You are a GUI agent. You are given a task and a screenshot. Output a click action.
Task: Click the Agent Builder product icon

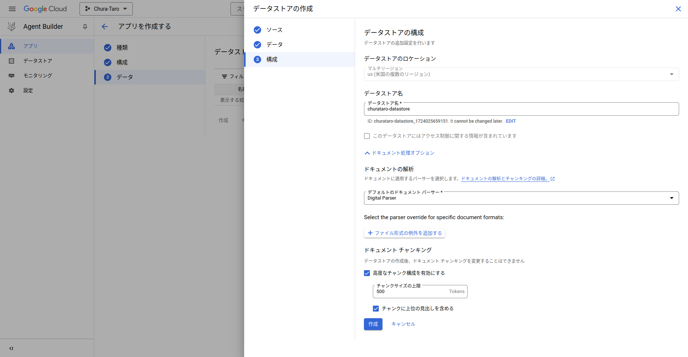point(11,26)
